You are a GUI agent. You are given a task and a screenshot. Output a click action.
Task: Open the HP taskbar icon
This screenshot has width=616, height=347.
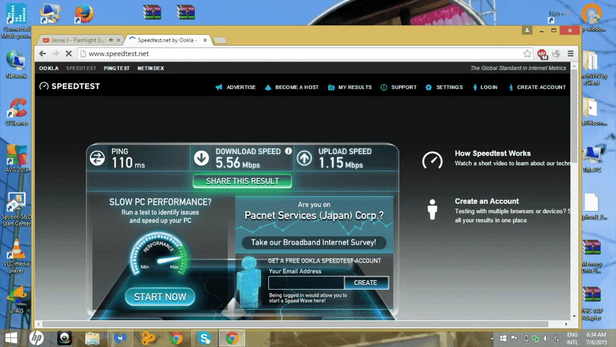pos(37,338)
